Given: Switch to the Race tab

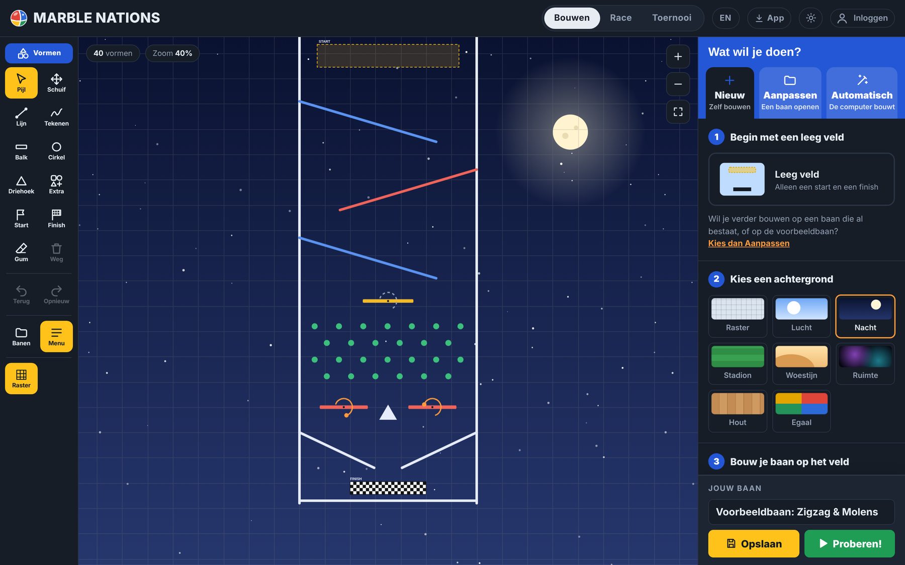Looking at the screenshot, I should [621, 18].
